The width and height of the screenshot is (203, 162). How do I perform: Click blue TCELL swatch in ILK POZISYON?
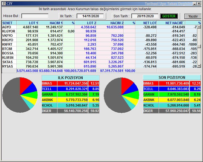pos(49,89)
